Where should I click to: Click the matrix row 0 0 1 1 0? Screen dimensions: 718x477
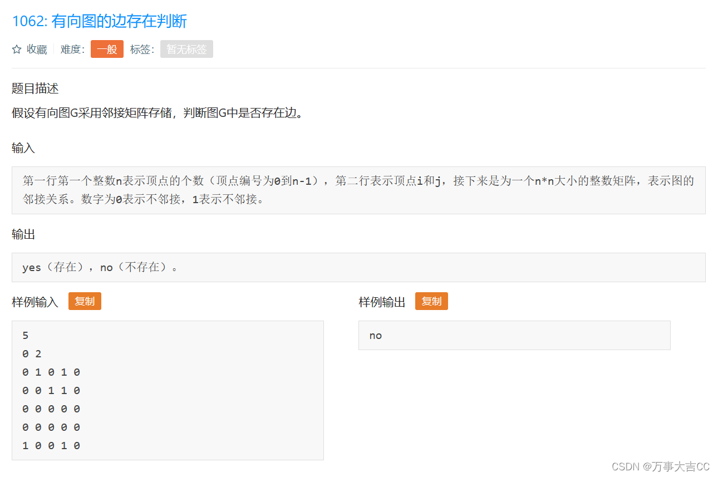coord(51,391)
